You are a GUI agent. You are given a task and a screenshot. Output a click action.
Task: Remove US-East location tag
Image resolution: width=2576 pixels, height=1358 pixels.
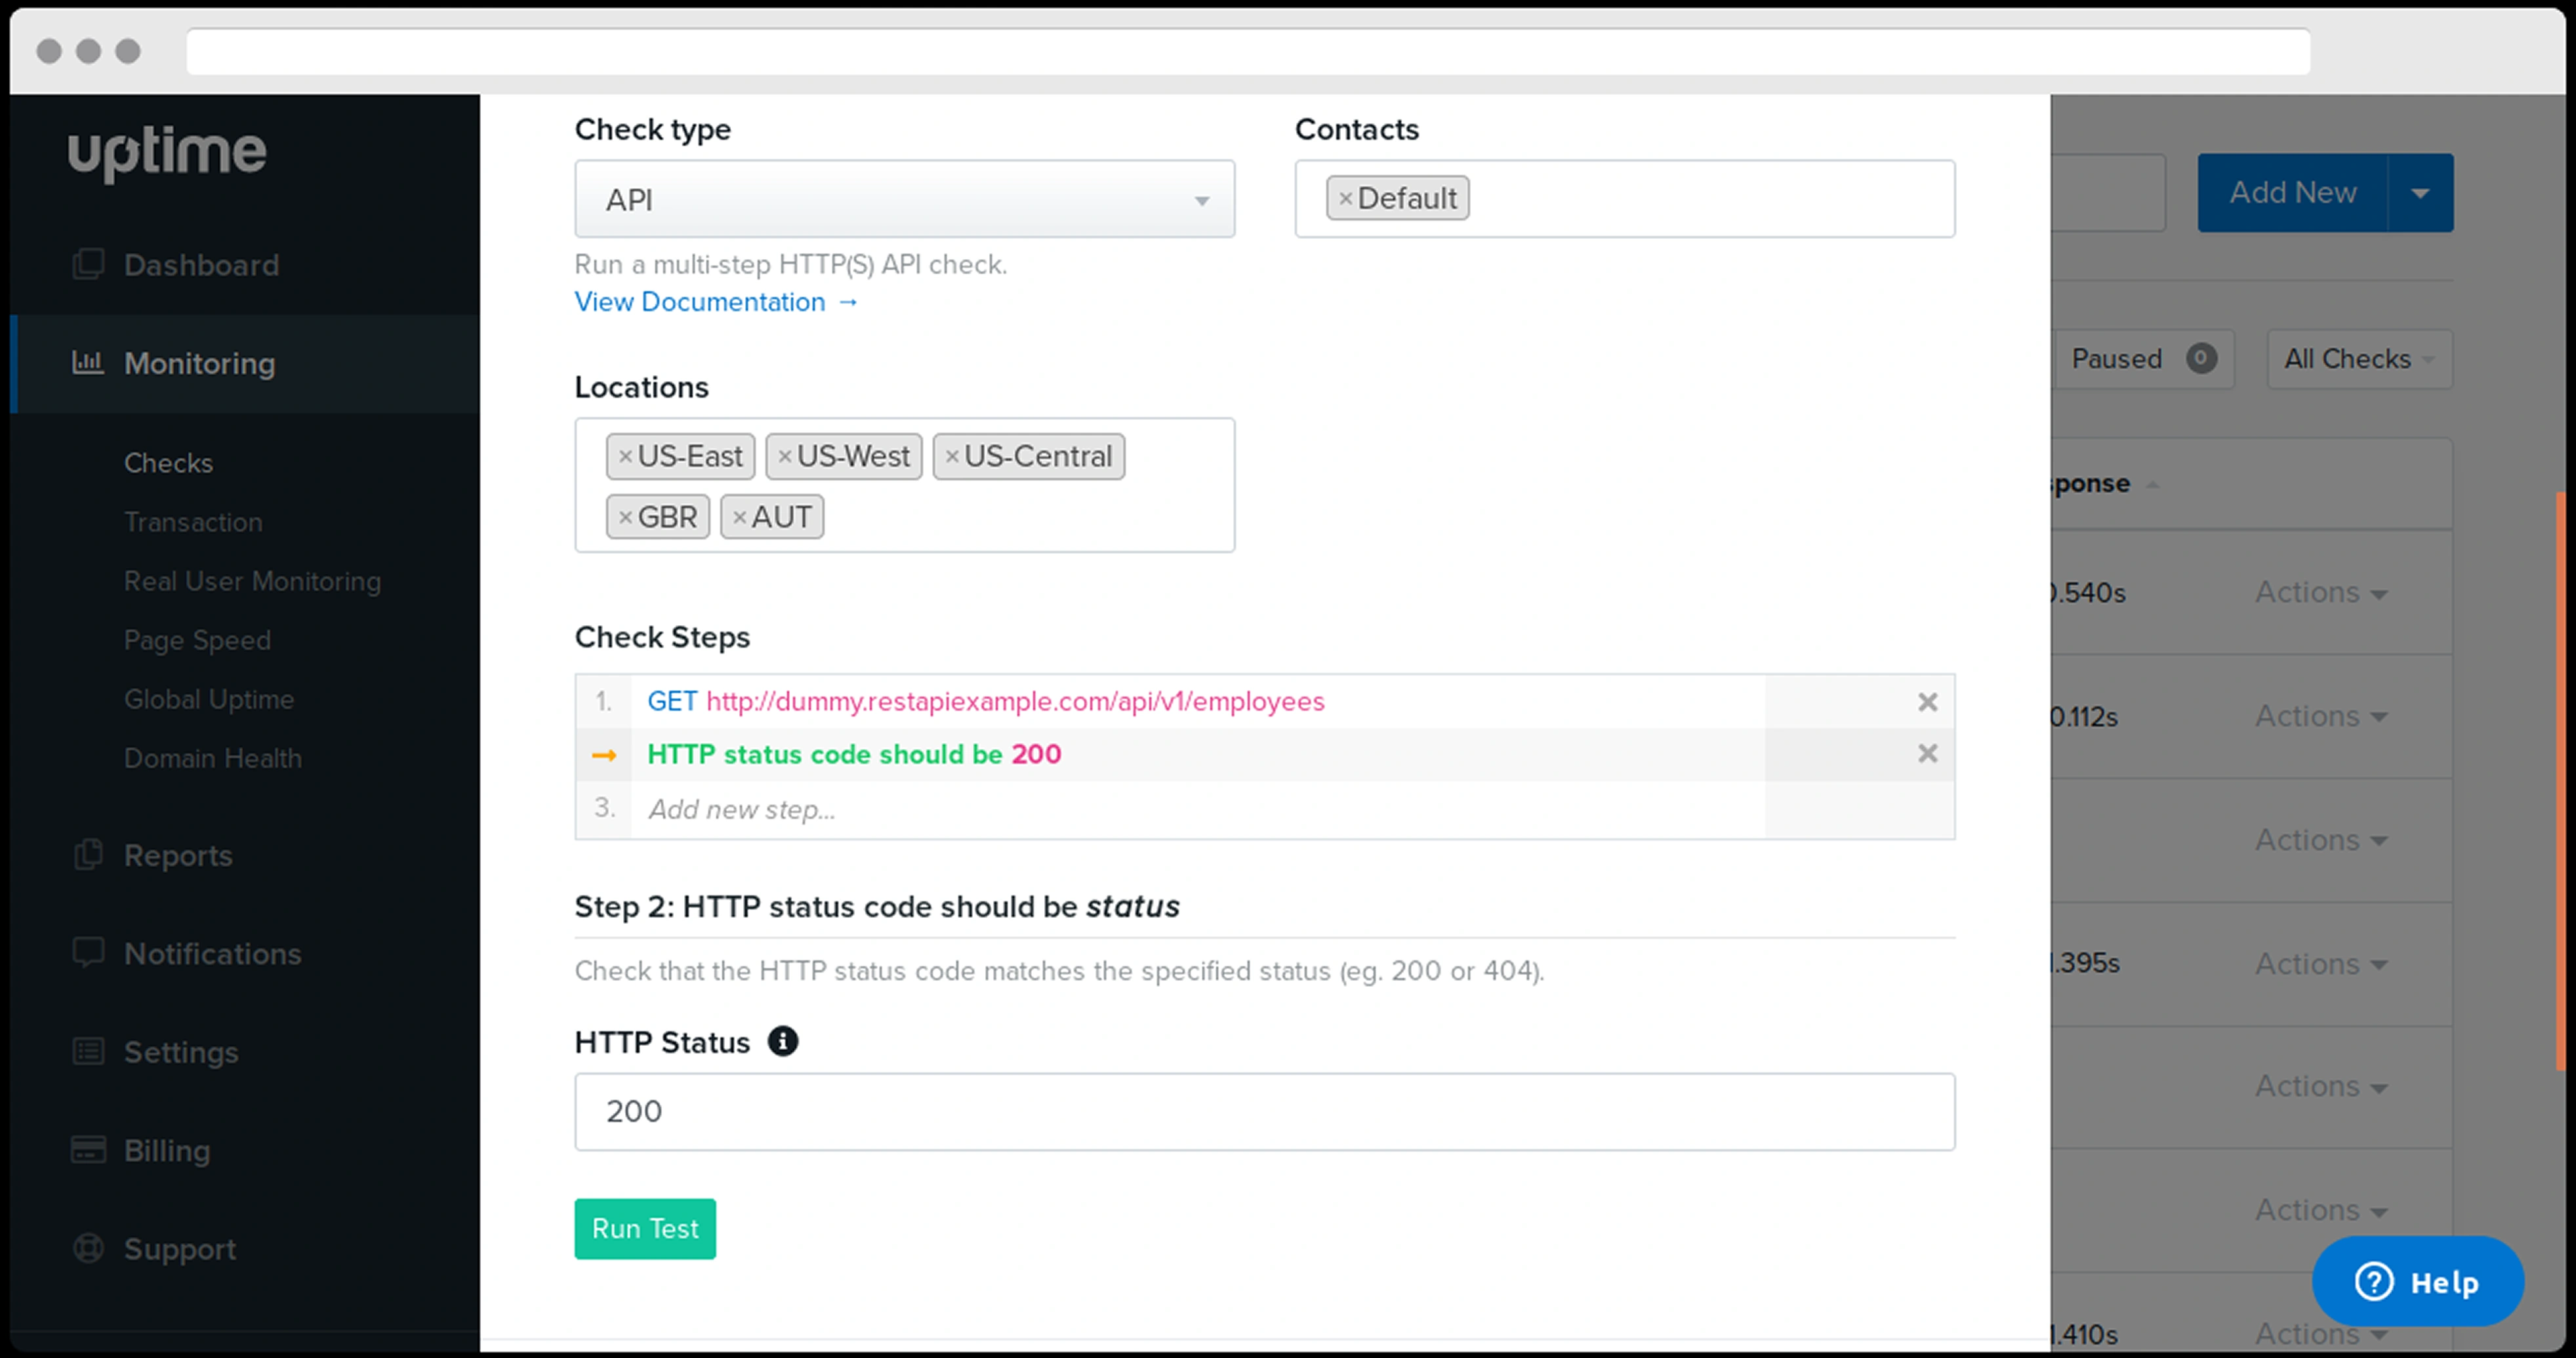pos(625,457)
